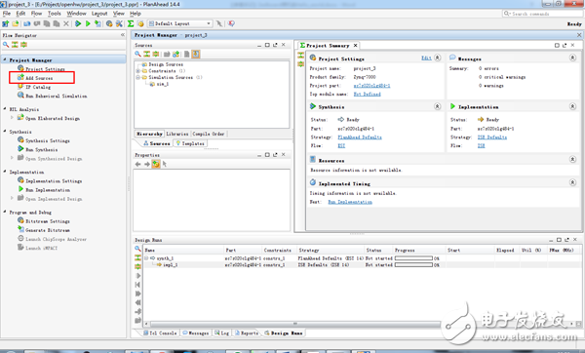Open the Tools menu

(x=54, y=14)
